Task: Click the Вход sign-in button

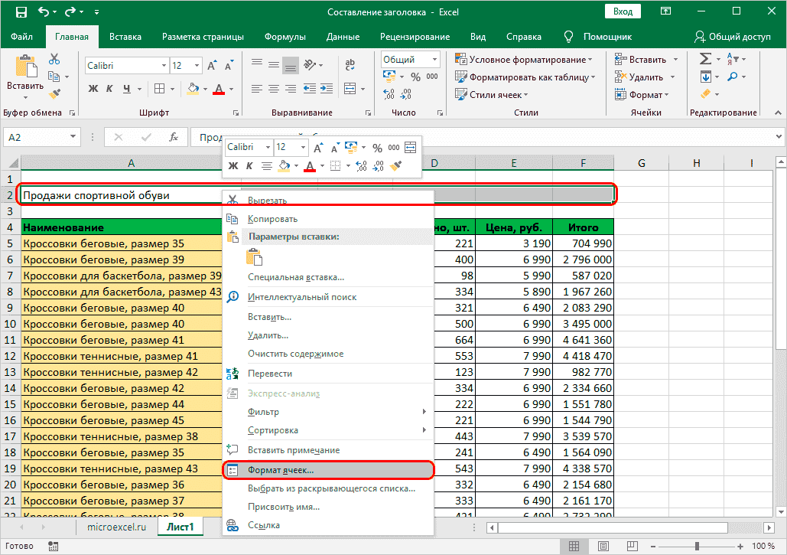Action: (x=623, y=11)
